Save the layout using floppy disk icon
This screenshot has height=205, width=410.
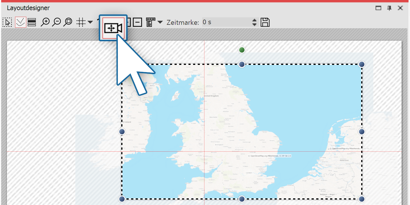coord(265,22)
